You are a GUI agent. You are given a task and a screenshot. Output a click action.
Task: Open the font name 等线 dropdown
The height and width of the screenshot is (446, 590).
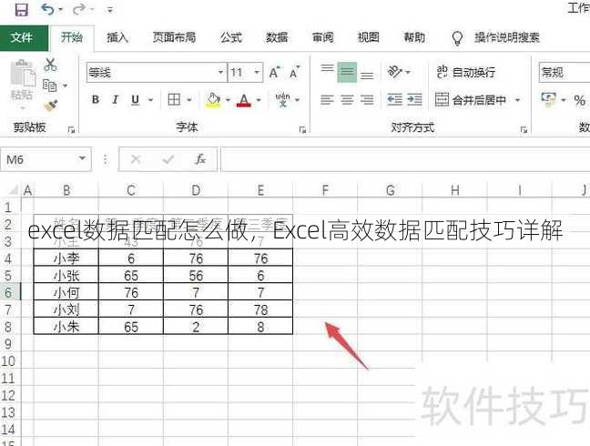coord(220,72)
